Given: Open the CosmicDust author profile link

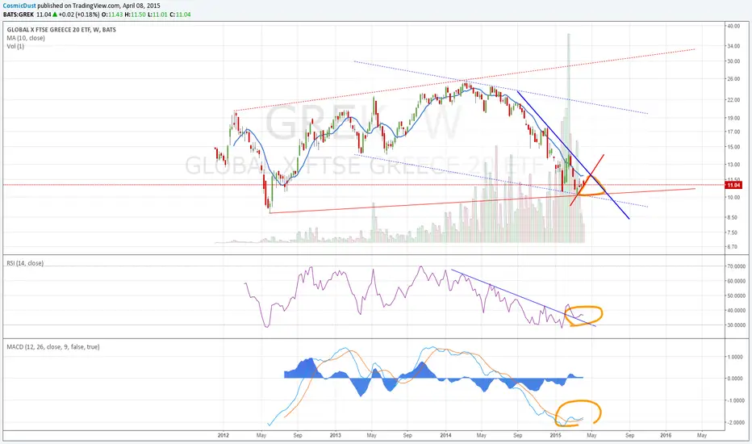Looking at the screenshot, I should pyautogui.click(x=19, y=6).
